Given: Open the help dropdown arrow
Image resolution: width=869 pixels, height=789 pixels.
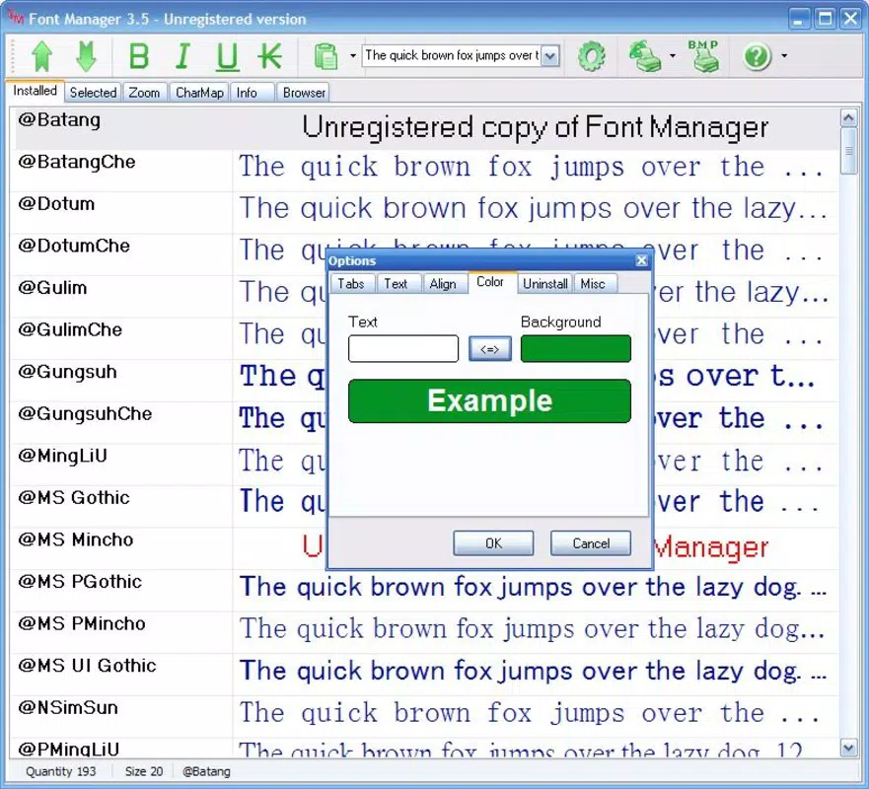Looking at the screenshot, I should point(783,56).
